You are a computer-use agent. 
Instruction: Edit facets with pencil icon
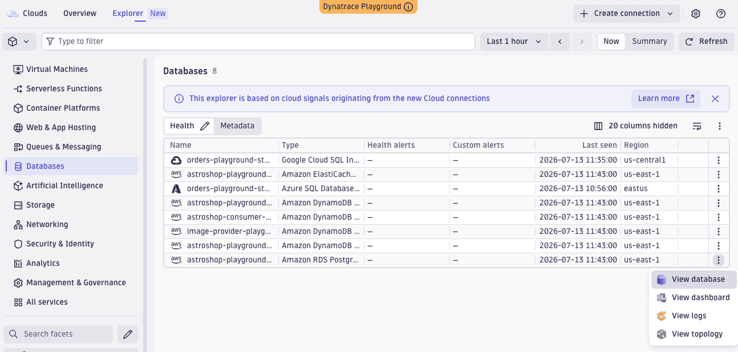point(128,334)
